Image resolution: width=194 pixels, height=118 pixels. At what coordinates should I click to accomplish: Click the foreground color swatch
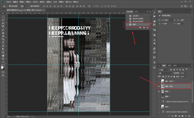2,67
